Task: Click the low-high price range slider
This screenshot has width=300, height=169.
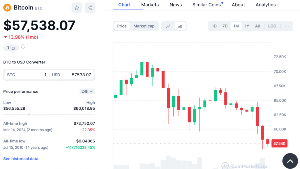Action: coord(49,114)
